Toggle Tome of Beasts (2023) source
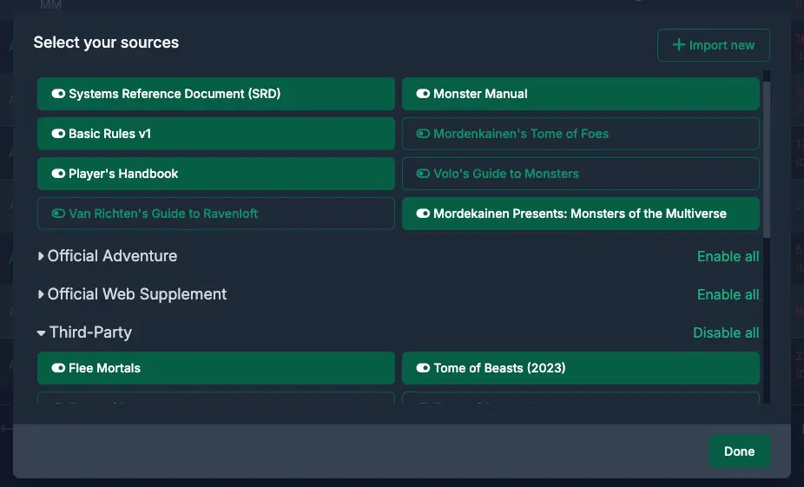This screenshot has height=487, width=804. 581,368
